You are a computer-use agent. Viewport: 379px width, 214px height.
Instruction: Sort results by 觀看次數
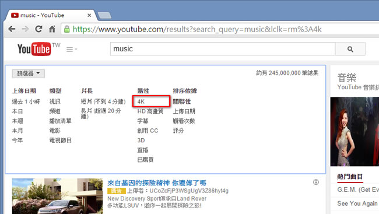click(184, 121)
